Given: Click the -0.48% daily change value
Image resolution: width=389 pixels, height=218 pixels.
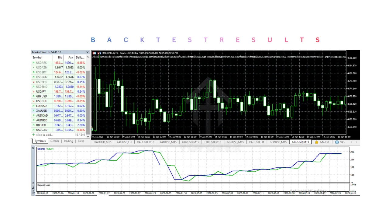Looking at the screenshot, I should click(81, 63).
